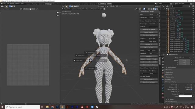Select wireframe viewport shading icon
The width and height of the screenshot is (195, 109).
pyautogui.click(x=151, y=9)
